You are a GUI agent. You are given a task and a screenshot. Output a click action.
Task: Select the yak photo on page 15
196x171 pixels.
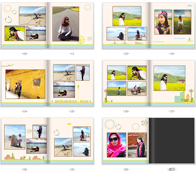click(64, 89)
